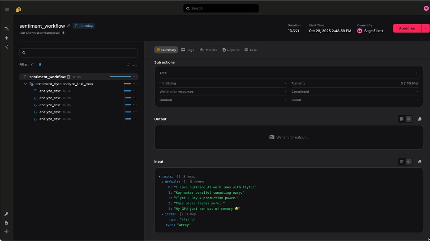
Task: Collapse the items key in Input
Action: pos(162,214)
